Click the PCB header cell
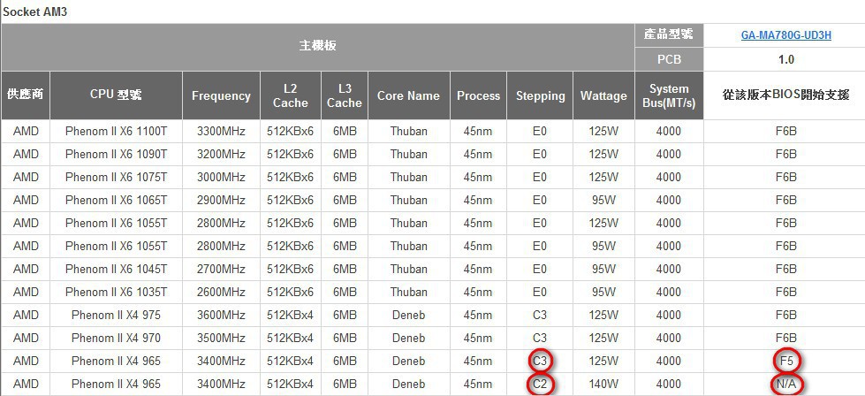This screenshot has width=865, height=396. point(669,59)
